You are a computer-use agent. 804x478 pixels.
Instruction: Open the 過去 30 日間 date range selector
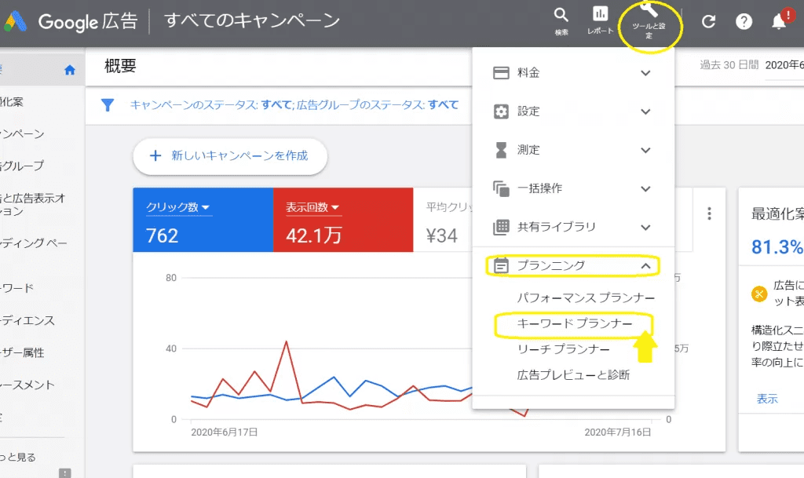point(751,65)
